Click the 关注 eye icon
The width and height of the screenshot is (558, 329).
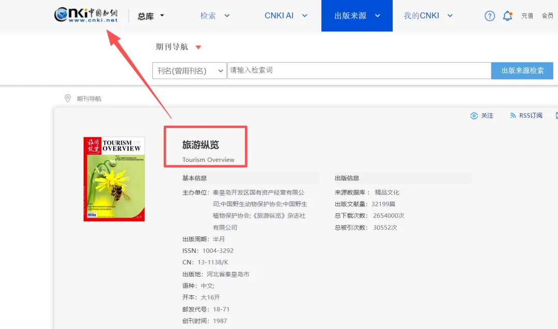(474, 115)
